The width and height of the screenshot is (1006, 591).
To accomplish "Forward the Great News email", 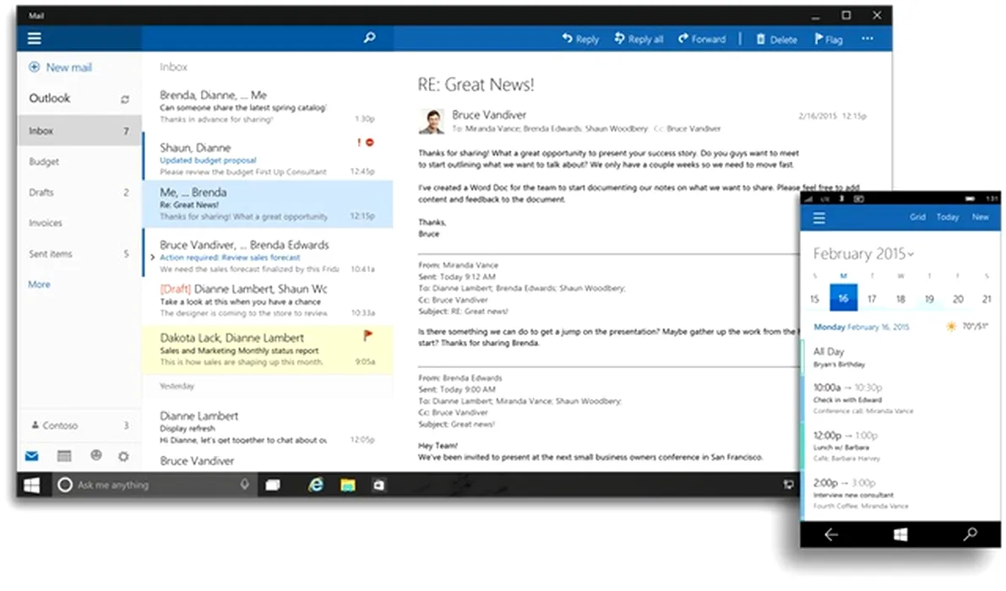I will pos(702,39).
